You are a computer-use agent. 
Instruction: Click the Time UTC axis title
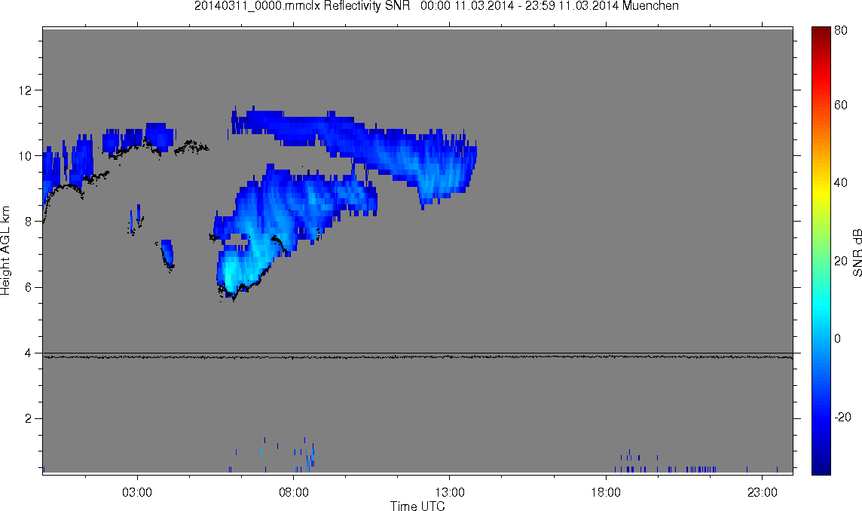click(x=417, y=506)
